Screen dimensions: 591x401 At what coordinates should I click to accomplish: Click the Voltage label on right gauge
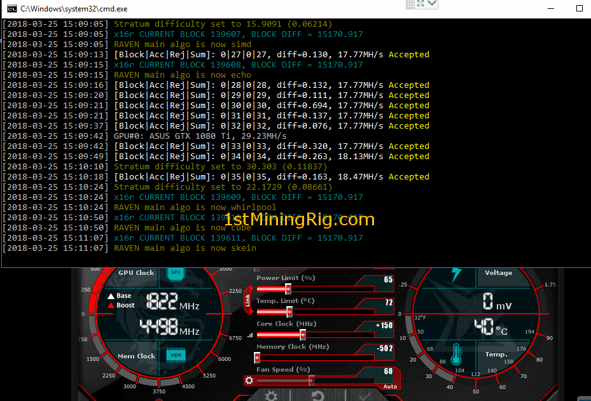click(x=498, y=272)
